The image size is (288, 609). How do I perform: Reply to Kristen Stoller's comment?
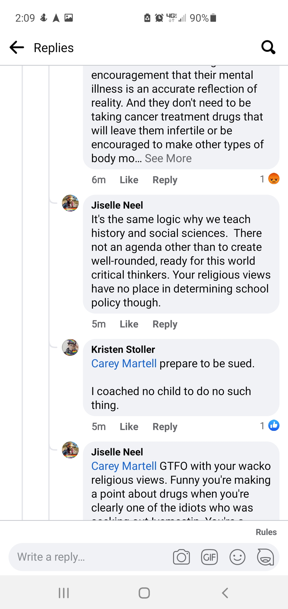point(165,426)
